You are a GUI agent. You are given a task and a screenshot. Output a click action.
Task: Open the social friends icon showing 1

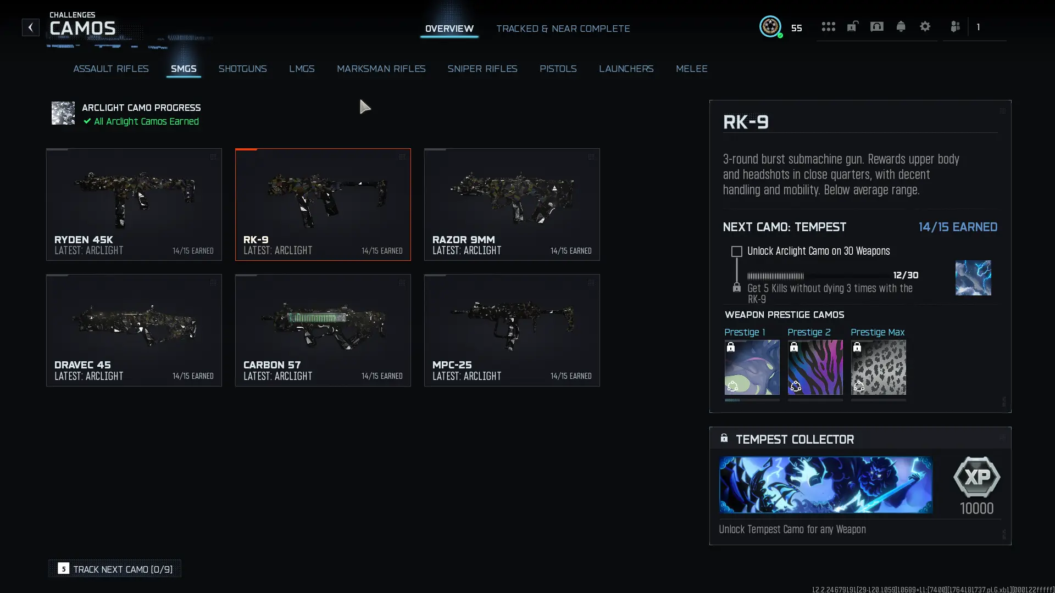[955, 26]
